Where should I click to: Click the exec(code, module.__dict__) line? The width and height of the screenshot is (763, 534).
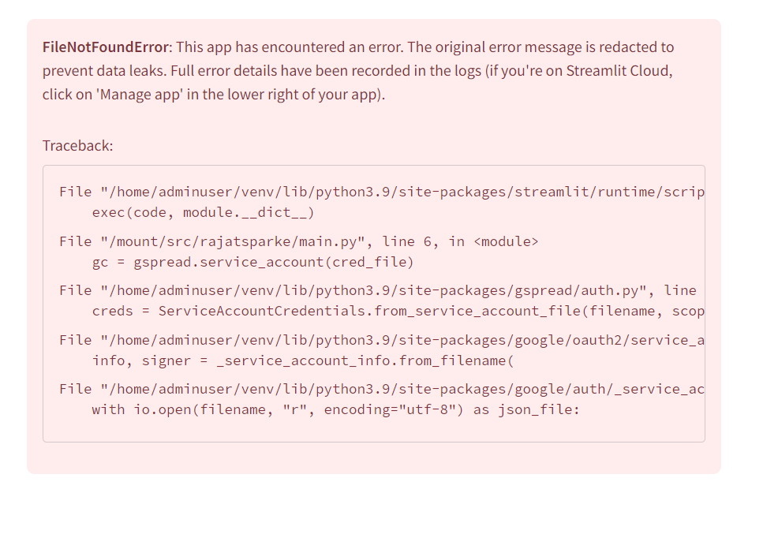(x=203, y=212)
